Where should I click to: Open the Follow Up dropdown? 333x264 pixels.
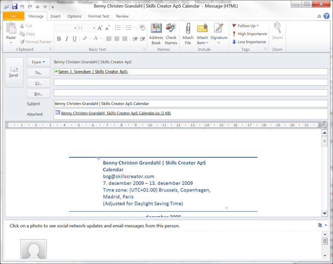tap(245, 26)
